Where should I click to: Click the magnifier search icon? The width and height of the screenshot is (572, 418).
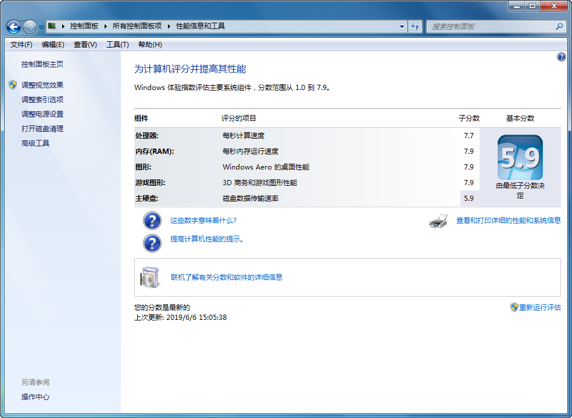tap(559, 26)
